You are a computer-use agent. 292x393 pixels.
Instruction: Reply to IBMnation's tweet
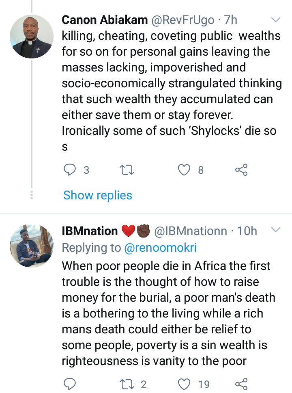pyautogui.click(x=69, y=384)
